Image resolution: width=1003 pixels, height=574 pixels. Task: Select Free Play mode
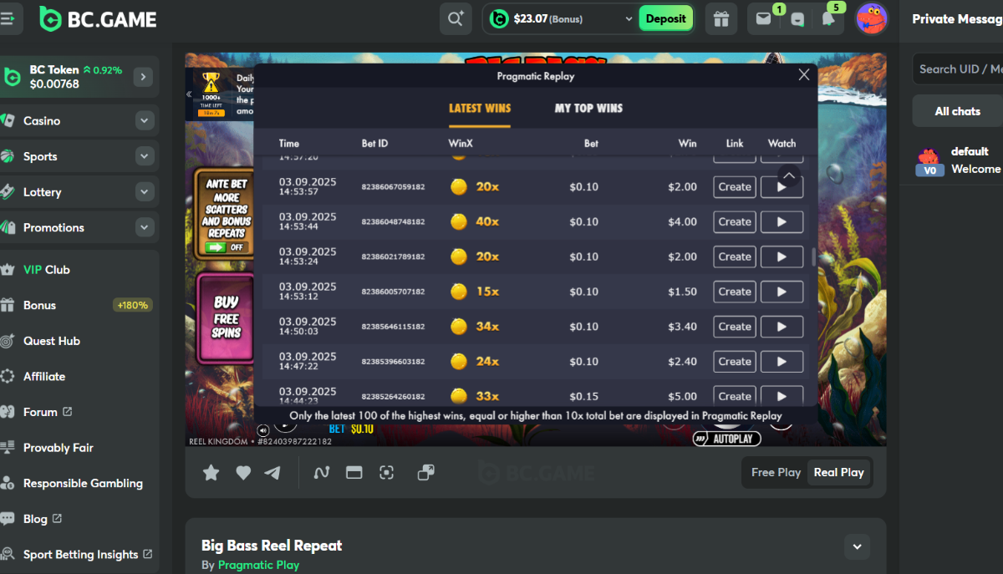[776, 472]
